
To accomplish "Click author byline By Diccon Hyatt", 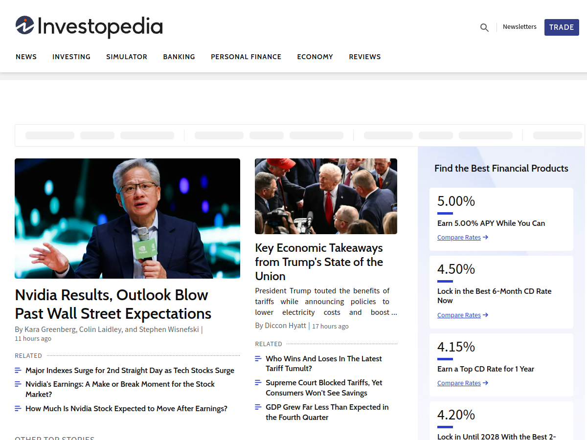I will (281, 326).
